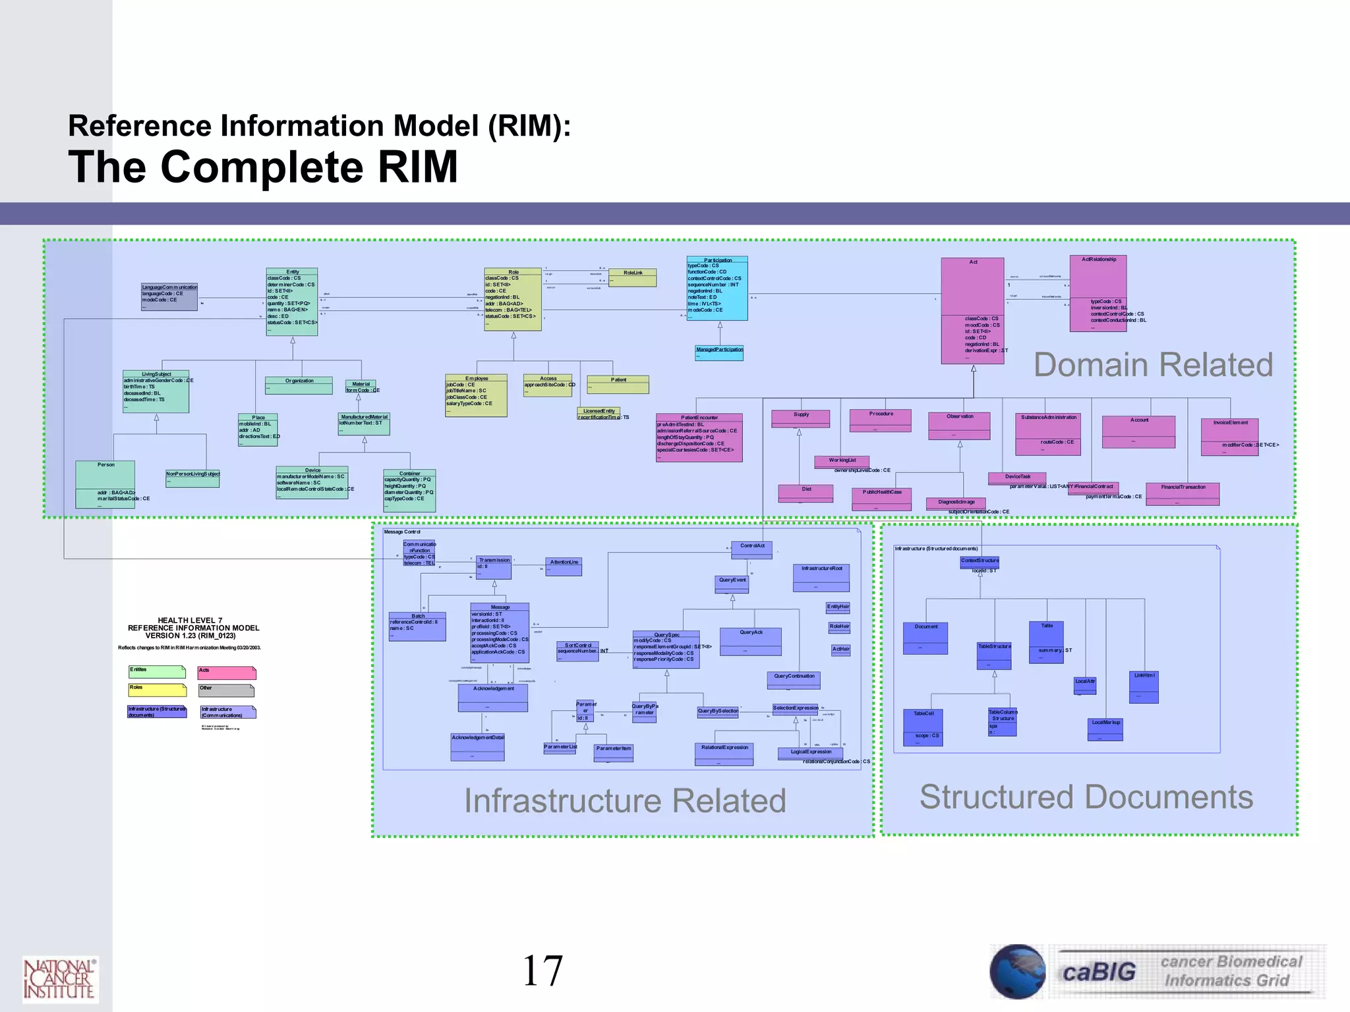Select the Document class box
Image resolution: width=1350 pixels, height=1012 pixels.
click(925, 638)
